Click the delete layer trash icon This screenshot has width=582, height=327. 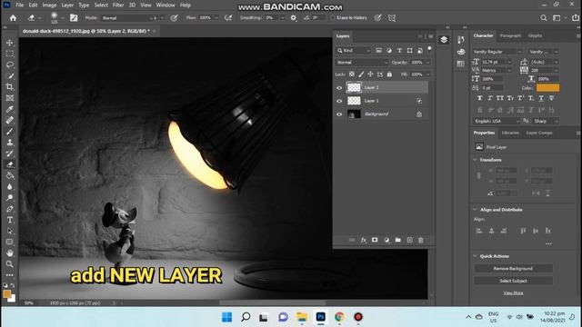(x=420, y=240)
